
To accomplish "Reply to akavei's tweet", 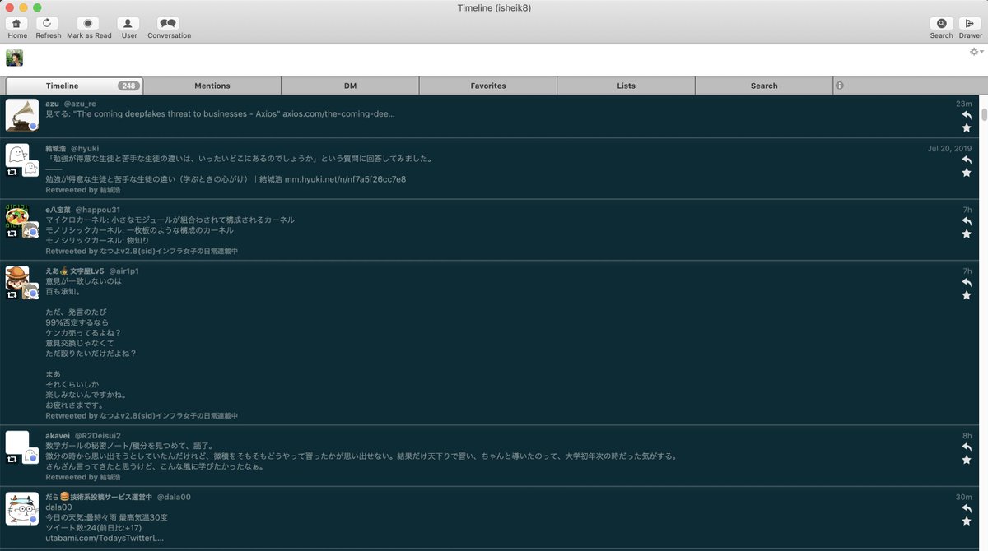I will tap(967, 447).
